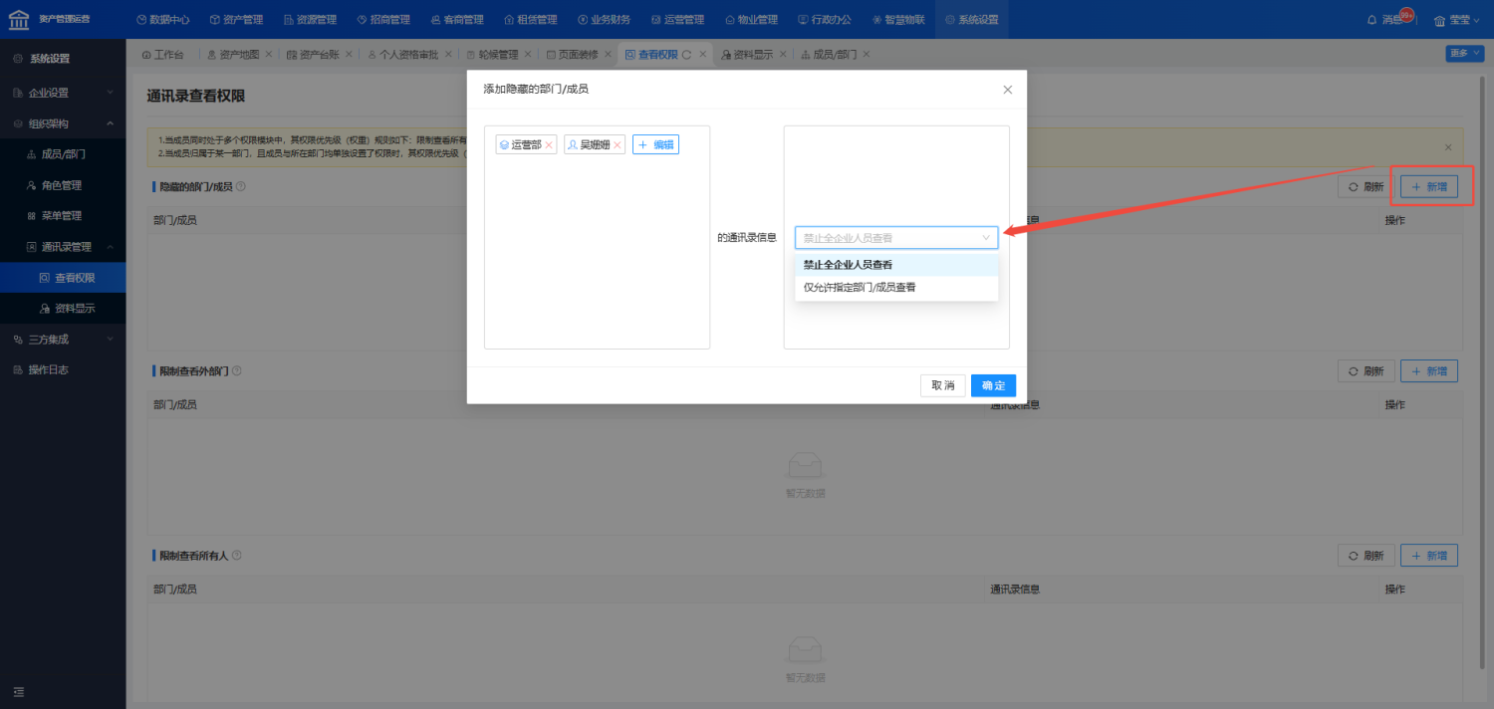Click the 编辑 button to edit members
This screenshot has height=709, width=1494.
point(655,145)
